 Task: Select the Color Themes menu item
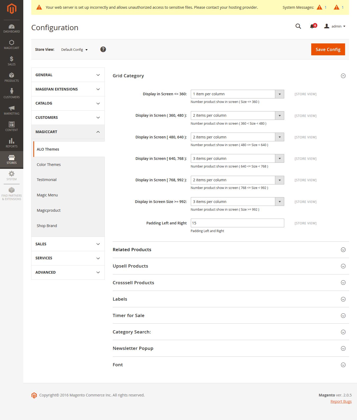(49, 165)
